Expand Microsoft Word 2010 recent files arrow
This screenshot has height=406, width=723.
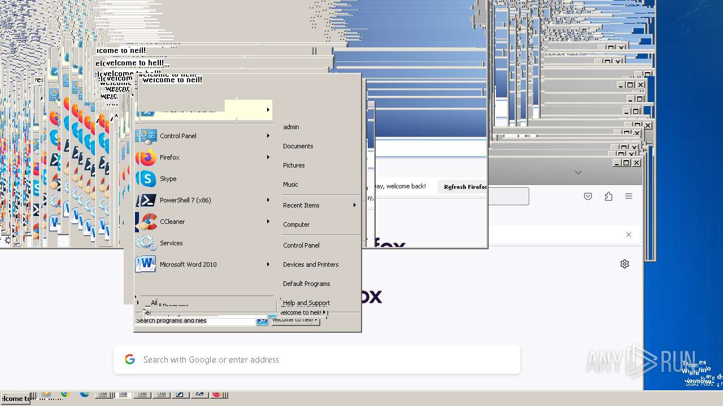[x=268, y=264]
